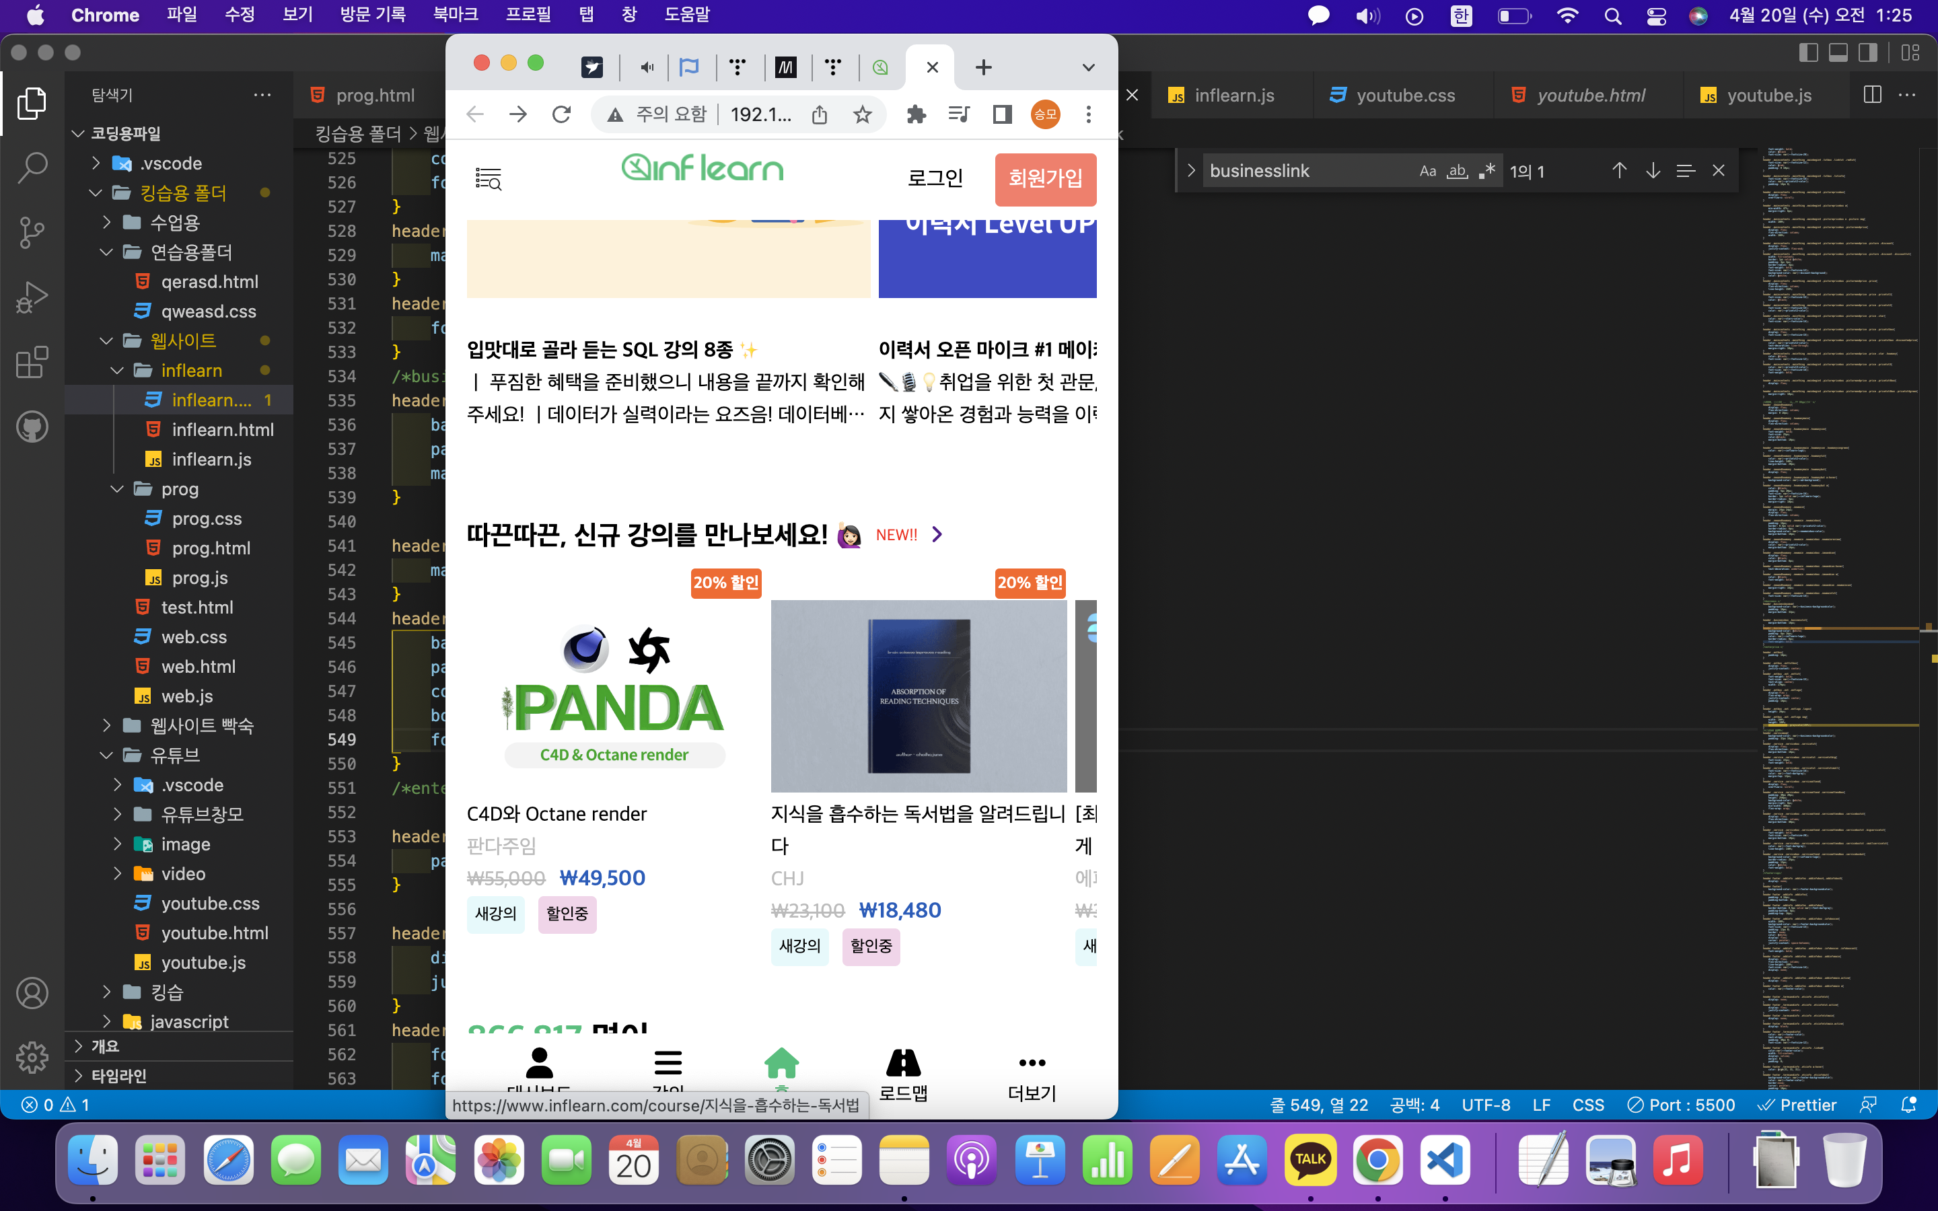Open the Chrome extensions puzzle icon
The width and height of the screenshot is (1938, 1211).
coord(916,114)
